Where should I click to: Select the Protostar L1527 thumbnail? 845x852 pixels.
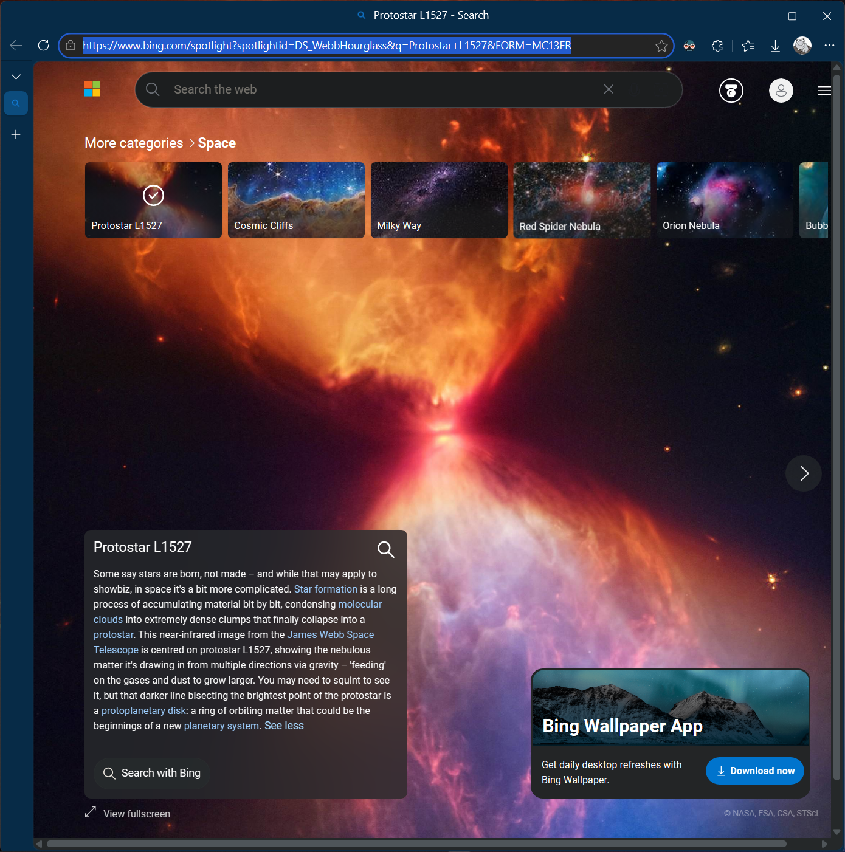pos(153,200)
